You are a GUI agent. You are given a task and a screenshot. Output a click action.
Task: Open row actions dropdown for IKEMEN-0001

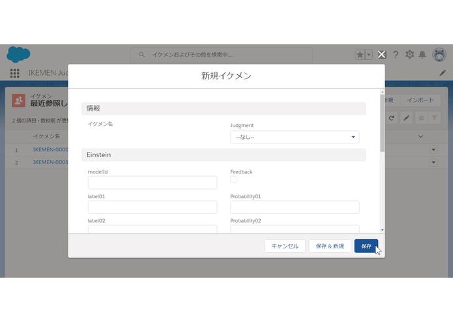pyautogui.click(x=433, y=162)
